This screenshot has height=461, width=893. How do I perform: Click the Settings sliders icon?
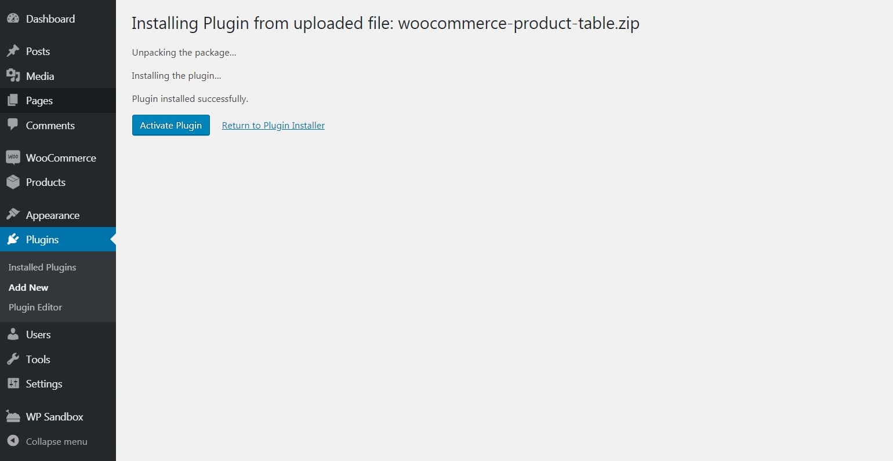point(13,383)
